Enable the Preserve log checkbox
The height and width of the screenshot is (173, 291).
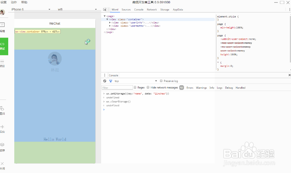coord(161,81)
